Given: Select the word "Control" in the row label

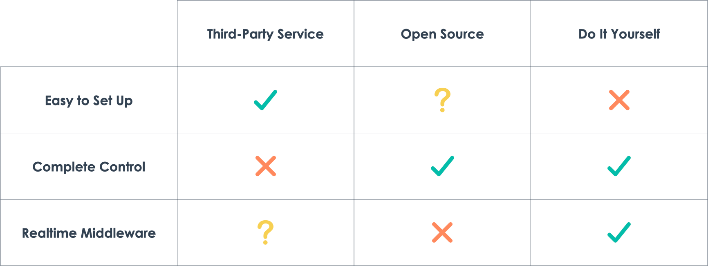Looking at the screenshot, I should pos(122,167).
